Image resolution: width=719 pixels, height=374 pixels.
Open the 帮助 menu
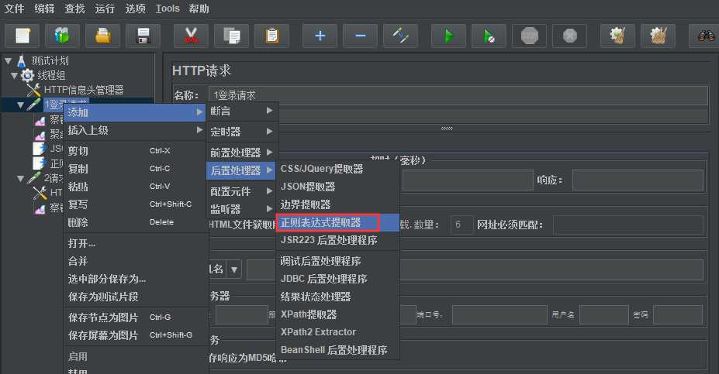coord(199,9)
